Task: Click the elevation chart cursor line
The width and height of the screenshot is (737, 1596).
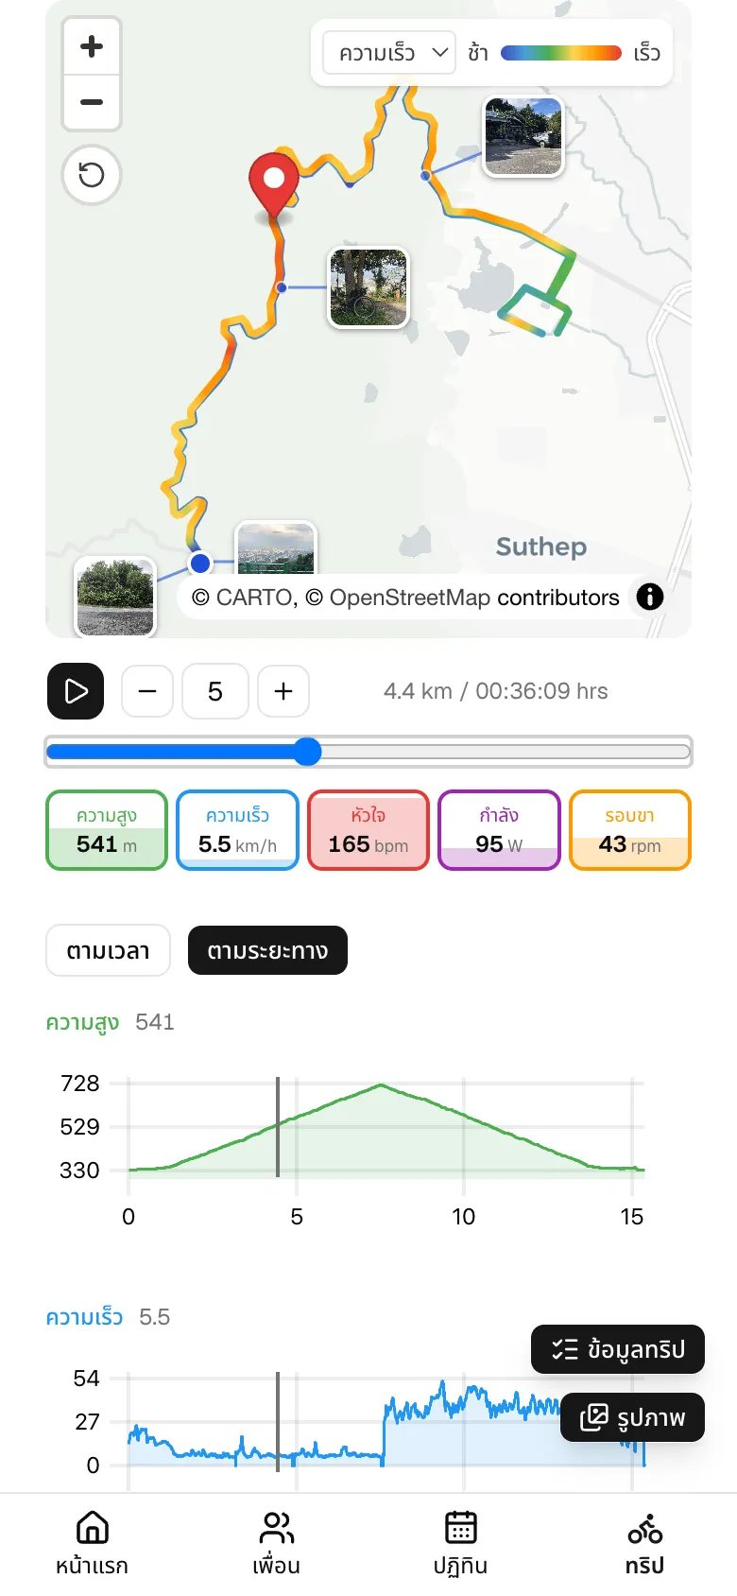Action: coord(278,1127)
